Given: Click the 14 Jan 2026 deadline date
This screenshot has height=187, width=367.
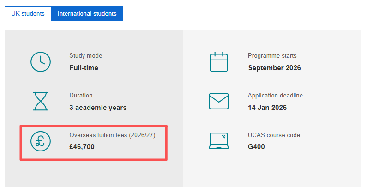Looking at the screenshot, I should tap(267, 108).
